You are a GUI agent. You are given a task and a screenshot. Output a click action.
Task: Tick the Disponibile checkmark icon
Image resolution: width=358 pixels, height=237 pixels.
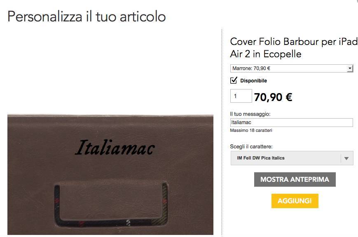coord(234,80)
